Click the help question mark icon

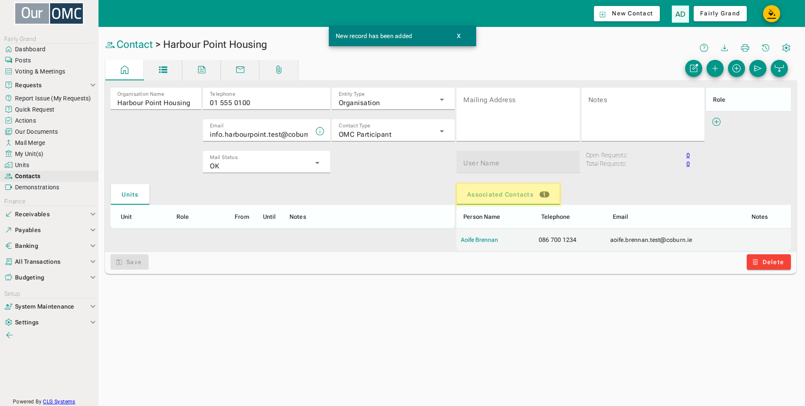tap(704, 48)
